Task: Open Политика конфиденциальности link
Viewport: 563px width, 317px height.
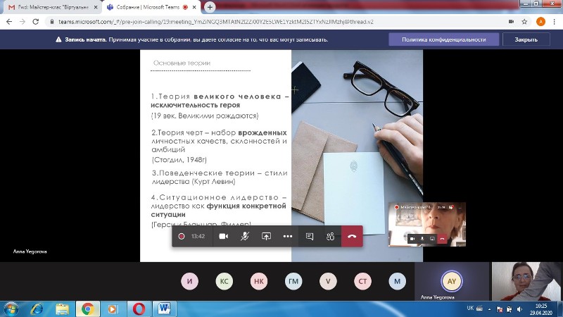Action: click(x=444, y=39)
